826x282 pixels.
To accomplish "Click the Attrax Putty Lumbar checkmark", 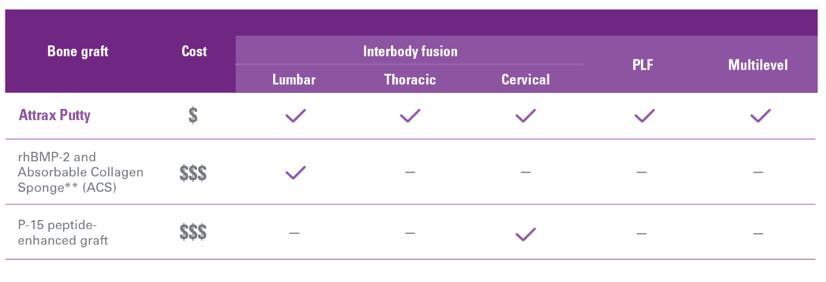I will (295, 115).
